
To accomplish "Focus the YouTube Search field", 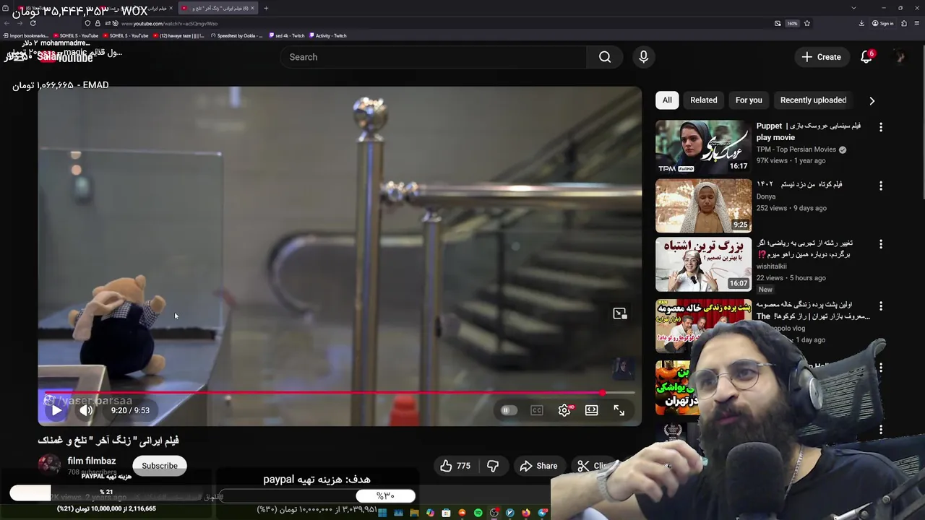I will (434, 57).
